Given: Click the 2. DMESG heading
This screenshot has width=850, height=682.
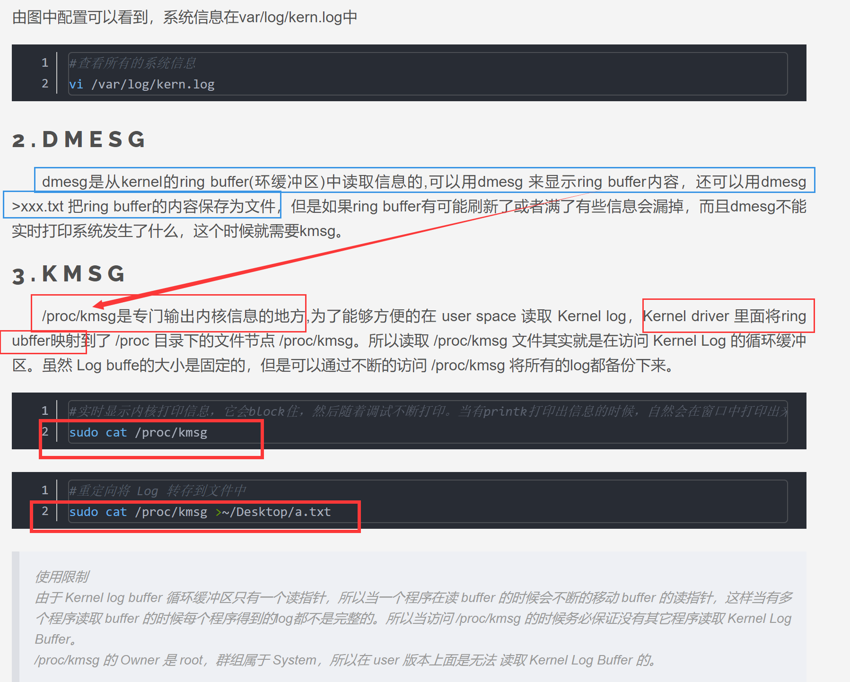Looking at the screenshot, I should click(x=79, y=140).
